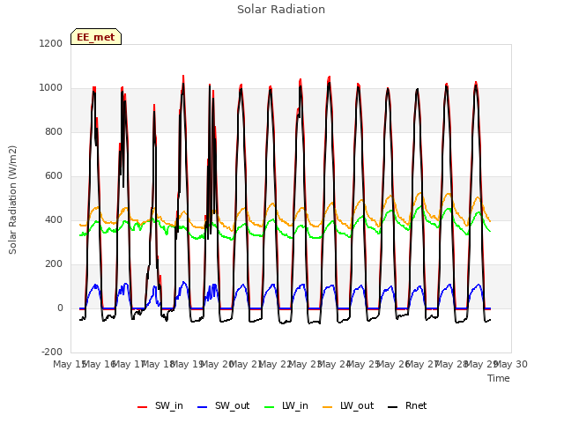
Task: Click the May 30 x-axis tick label
Action: [511, 364]
